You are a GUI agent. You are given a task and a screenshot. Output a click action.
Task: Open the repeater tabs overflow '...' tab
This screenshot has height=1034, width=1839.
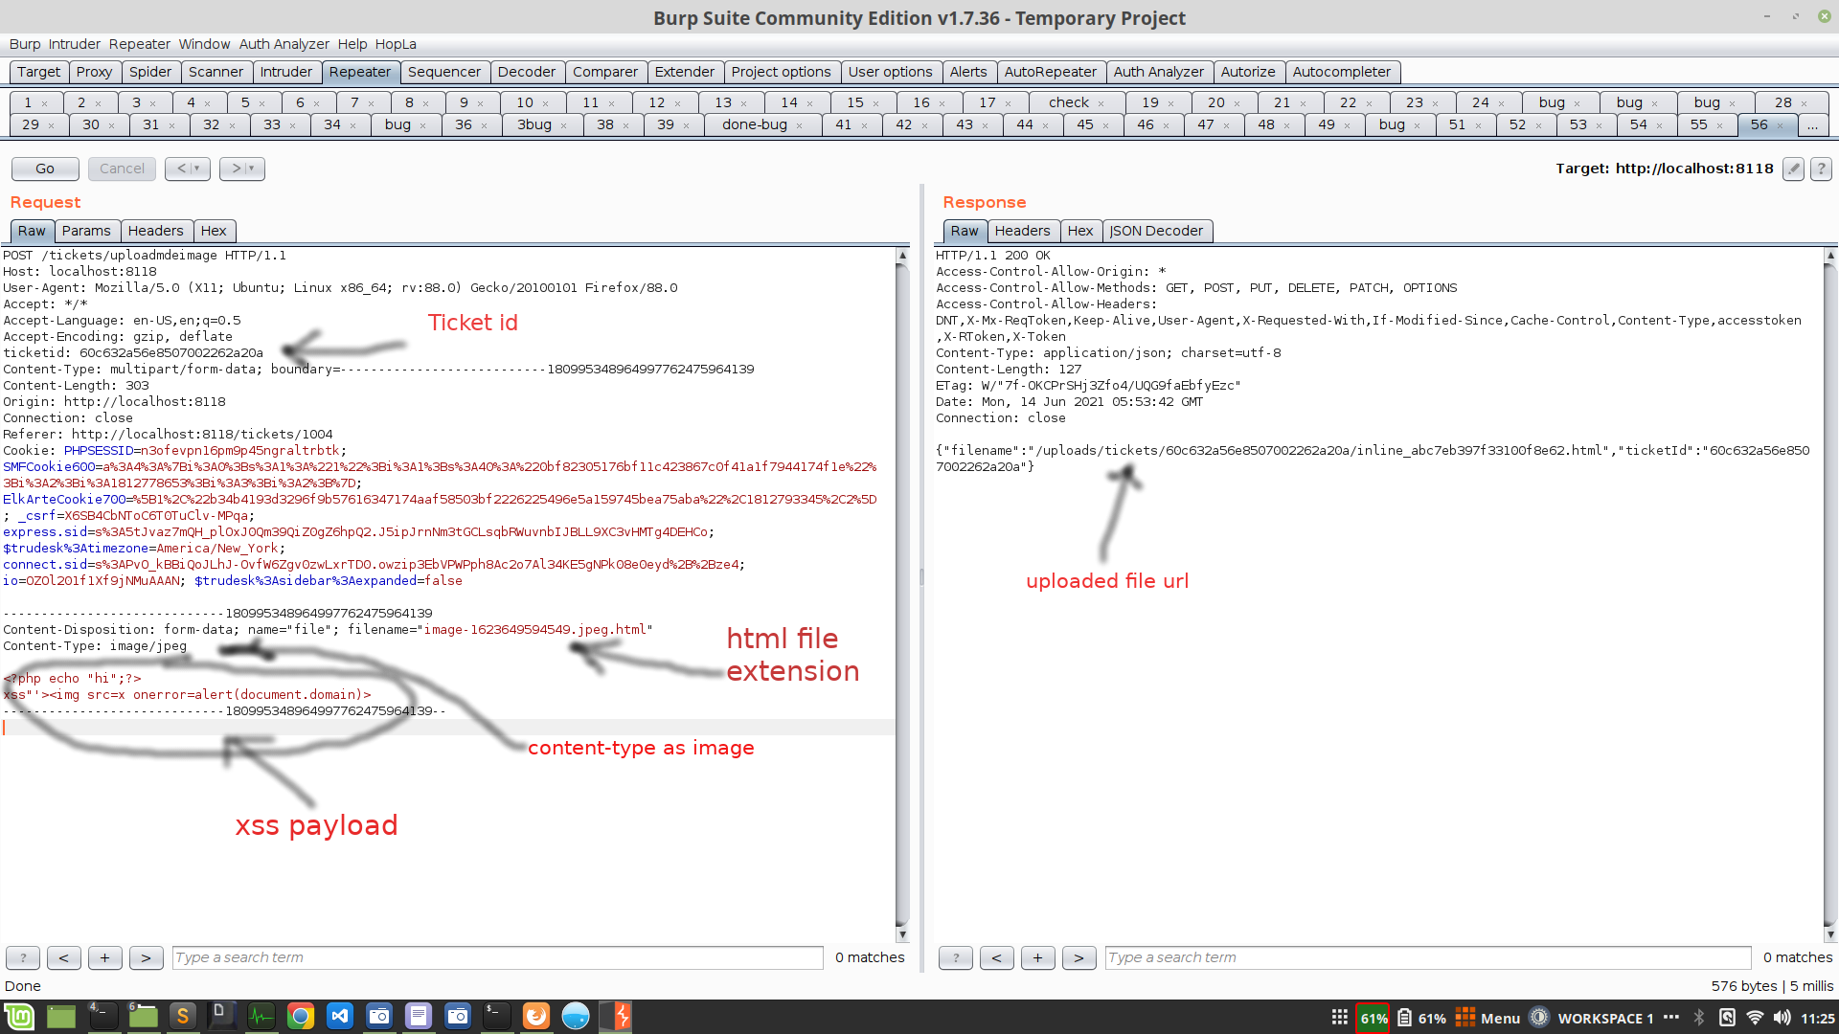coord(1812,125)
